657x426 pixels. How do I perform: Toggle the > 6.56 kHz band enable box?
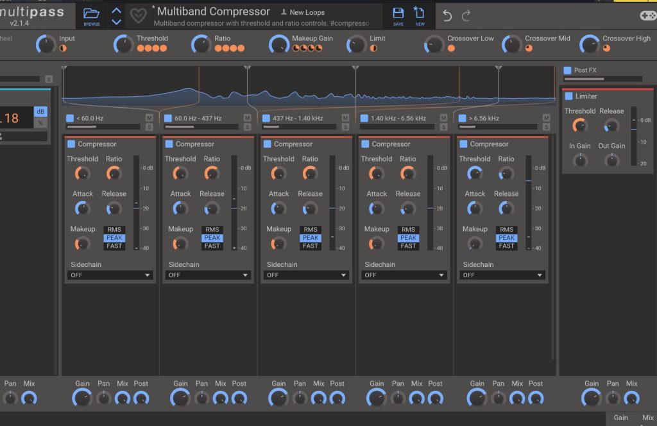[x=463, y=118]
